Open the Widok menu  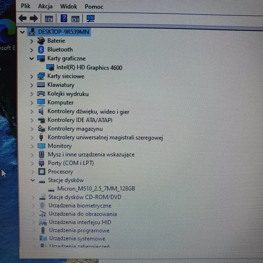pos(68,7)
